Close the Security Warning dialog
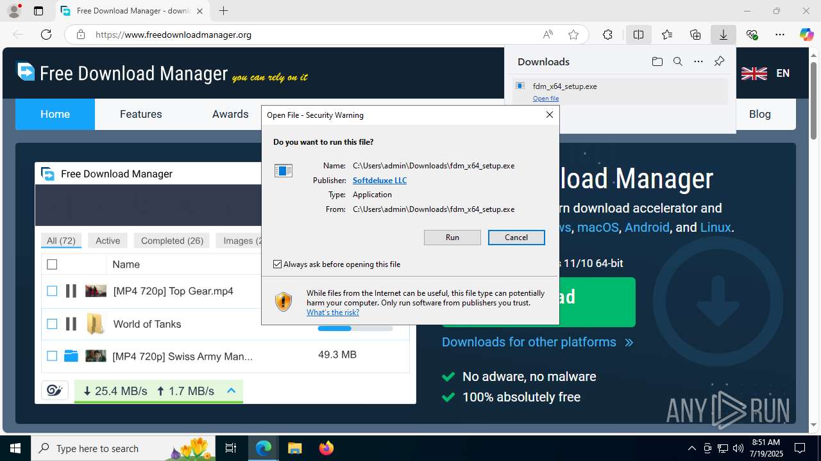The image size is (821, 461). click(x=549, y=115)
